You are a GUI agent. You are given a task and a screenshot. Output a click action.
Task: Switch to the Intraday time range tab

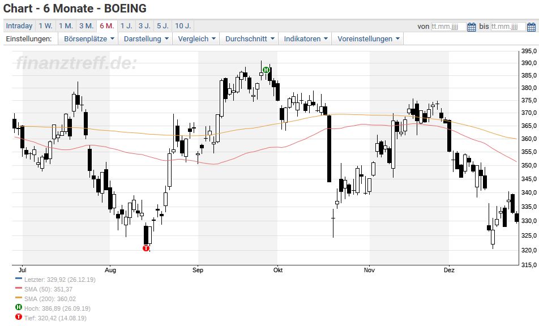19,26
